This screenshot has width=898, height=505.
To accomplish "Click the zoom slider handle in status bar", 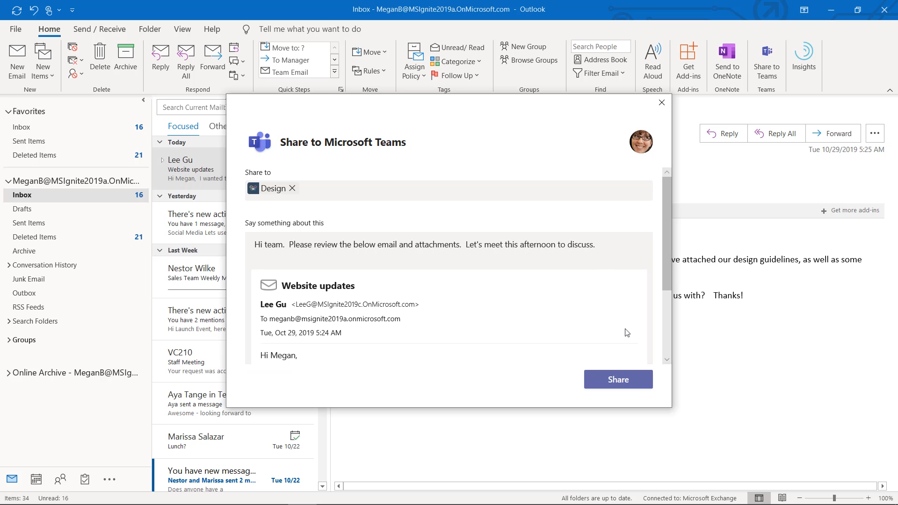I will (834, 498).
